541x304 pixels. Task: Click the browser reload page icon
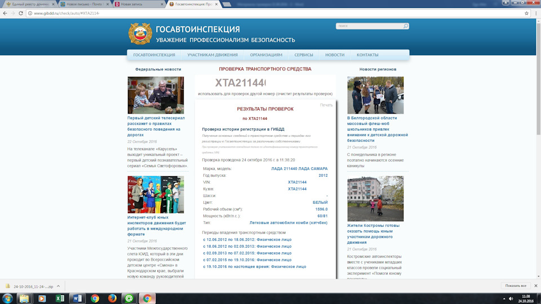[x=21, y=13]
